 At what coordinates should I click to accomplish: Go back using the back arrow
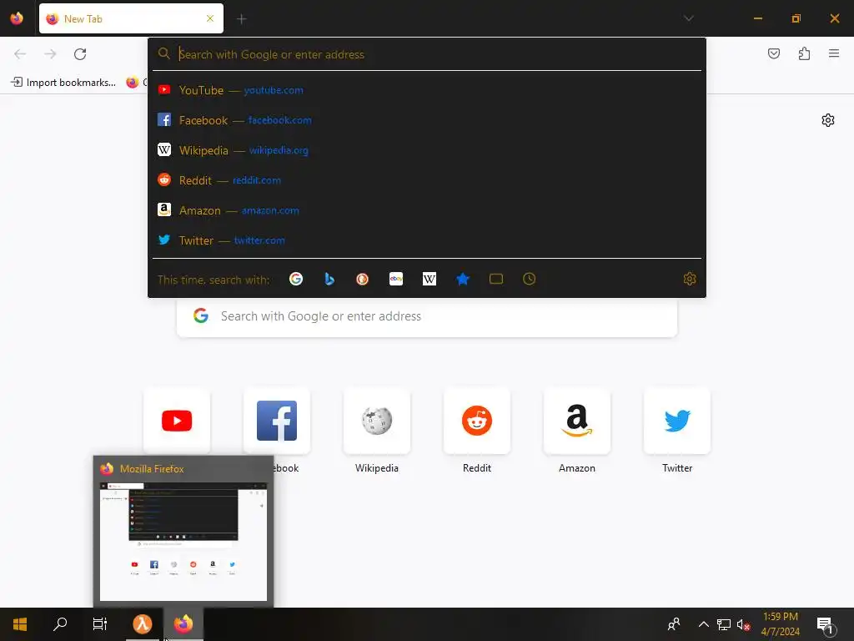(20, 54)
